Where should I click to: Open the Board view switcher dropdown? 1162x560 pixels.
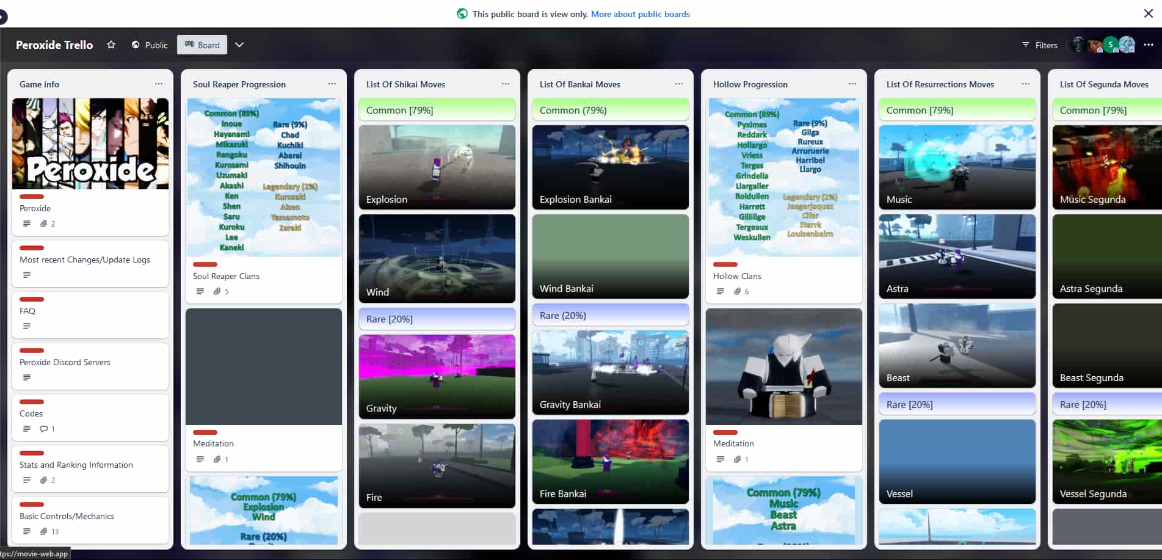(239, 45)
